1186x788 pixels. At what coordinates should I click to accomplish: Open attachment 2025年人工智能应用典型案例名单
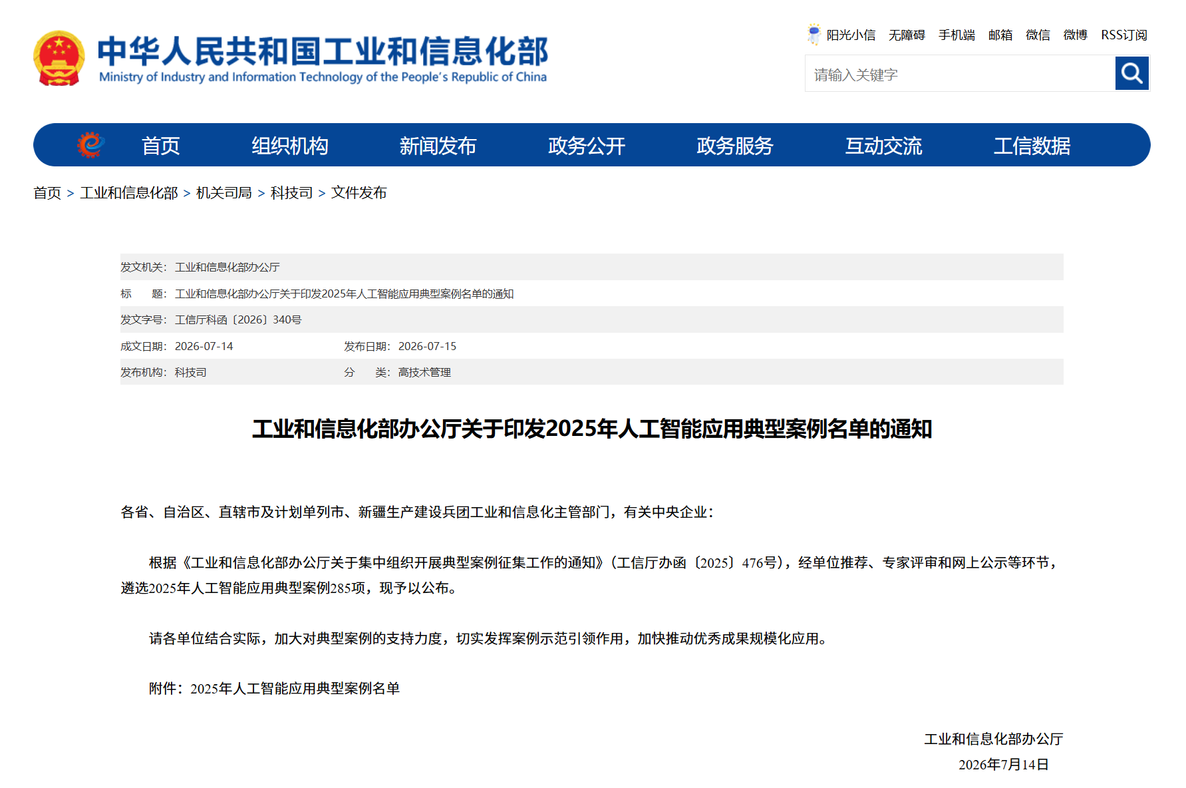pyautogui.click(x=295, y=689)
